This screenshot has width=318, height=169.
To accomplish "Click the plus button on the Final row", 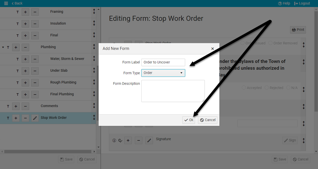I will click(25, 36).
